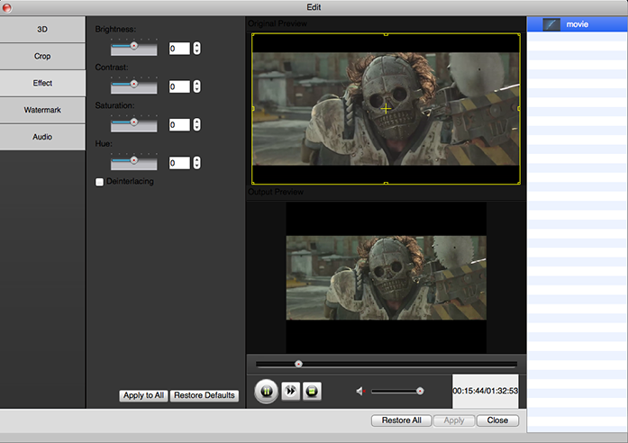Focus the Hue value field

[x=179, y=163]
